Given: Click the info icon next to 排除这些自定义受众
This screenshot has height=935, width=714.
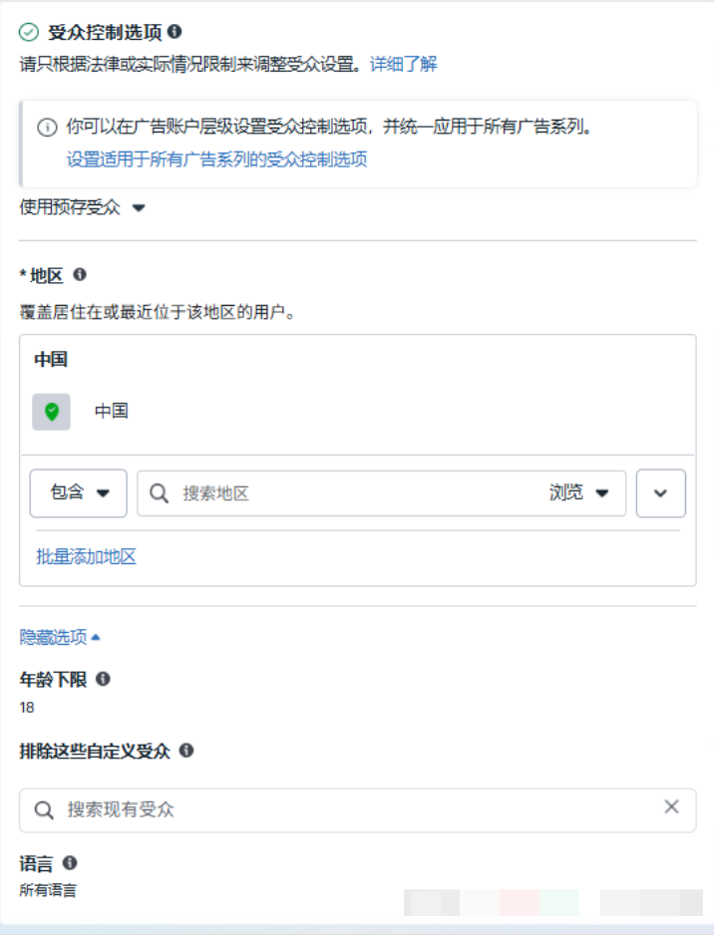Looking at the screenshot, I should (185, 751).
